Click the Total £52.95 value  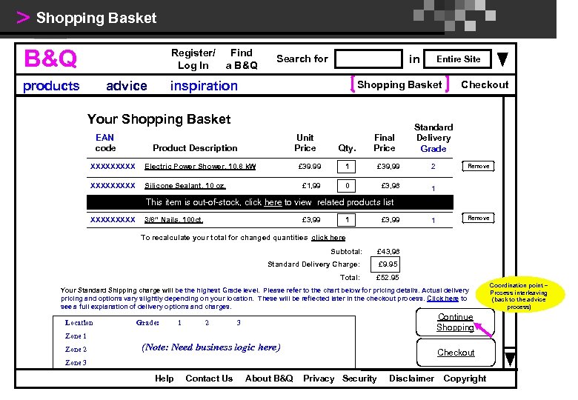388,277
